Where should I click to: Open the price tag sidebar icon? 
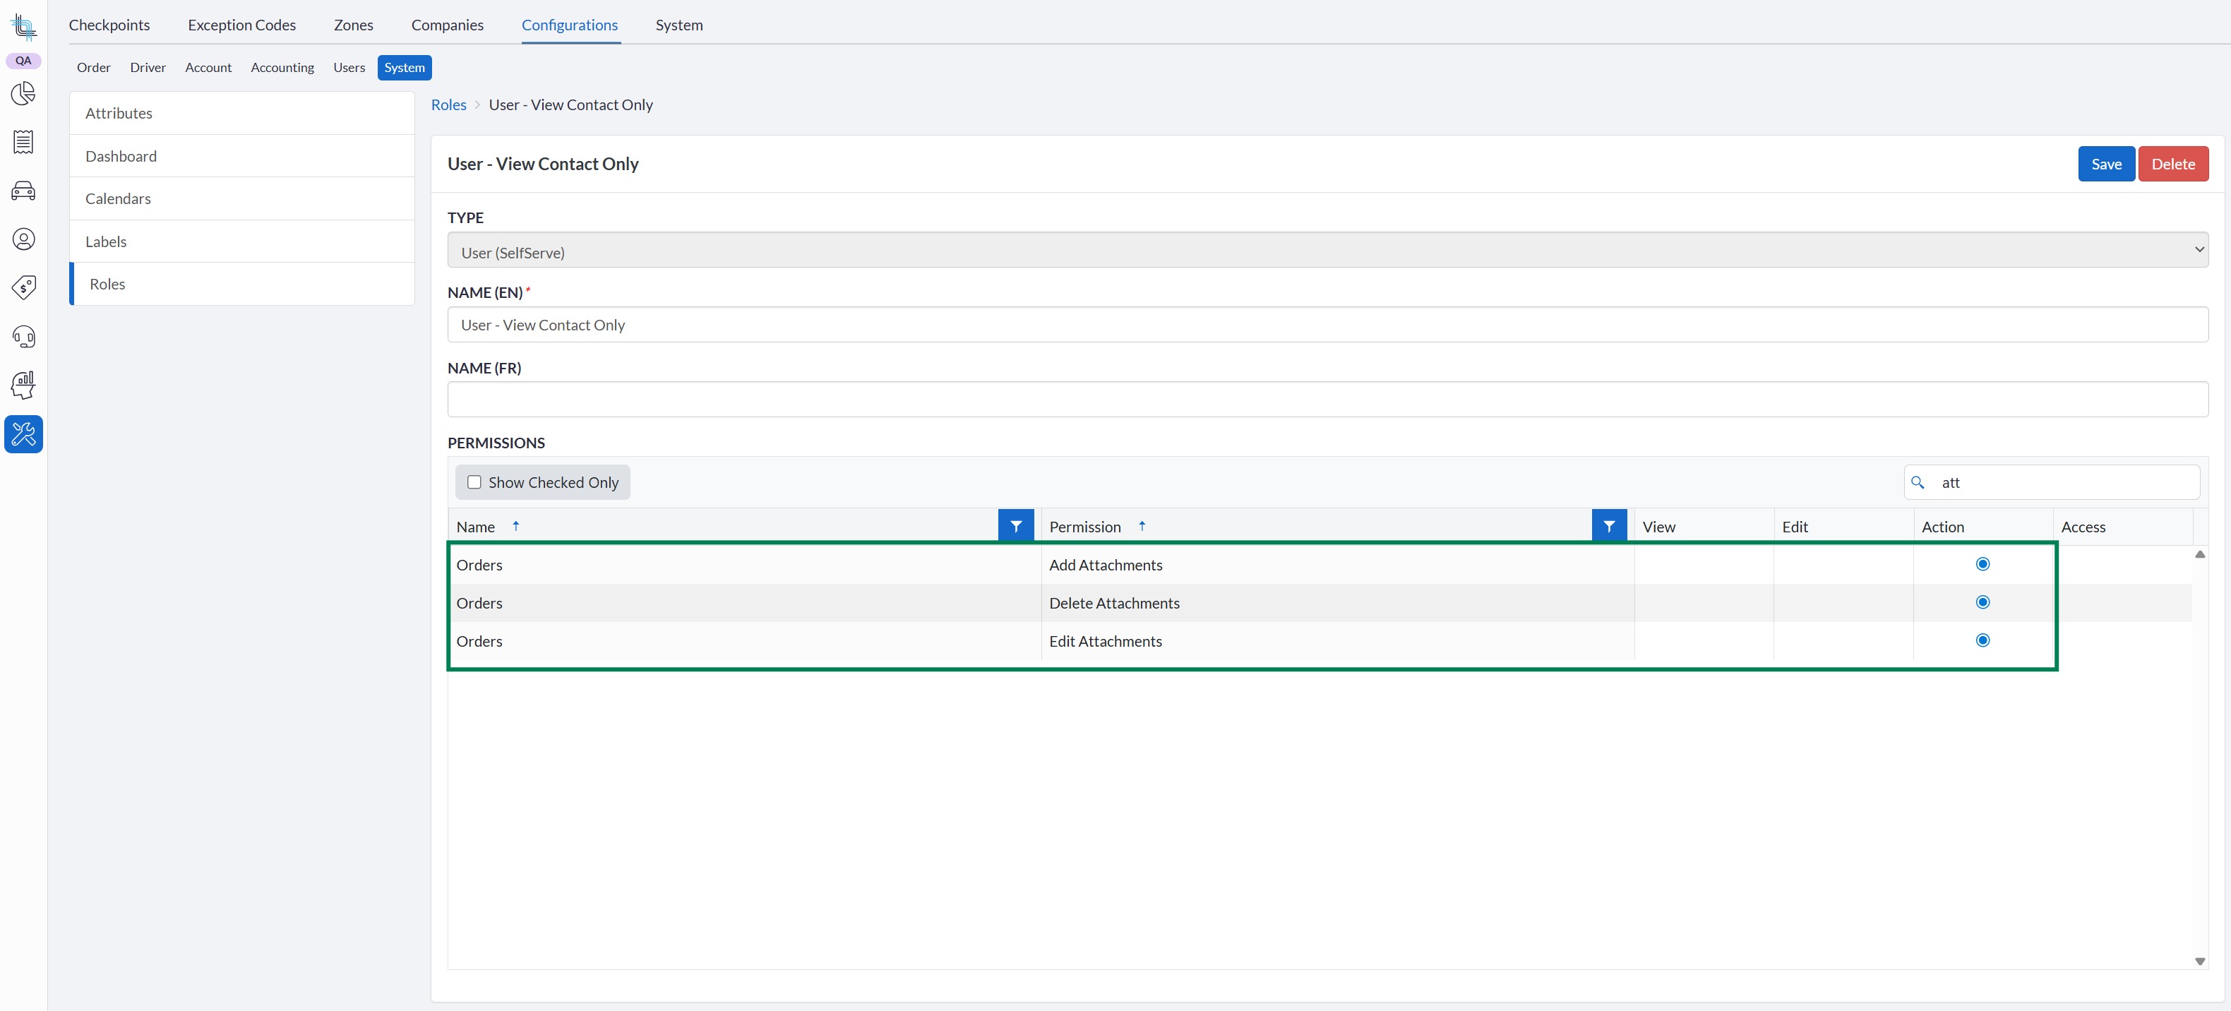(23, 287)
